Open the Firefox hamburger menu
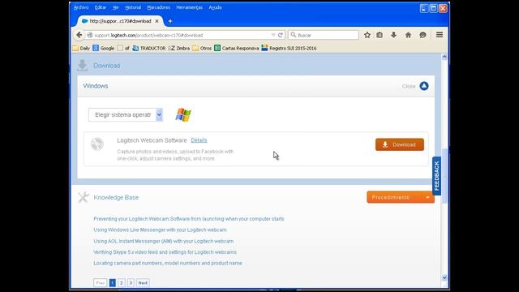The width and height of the screenshot is (519, 292). click(440, 35)
